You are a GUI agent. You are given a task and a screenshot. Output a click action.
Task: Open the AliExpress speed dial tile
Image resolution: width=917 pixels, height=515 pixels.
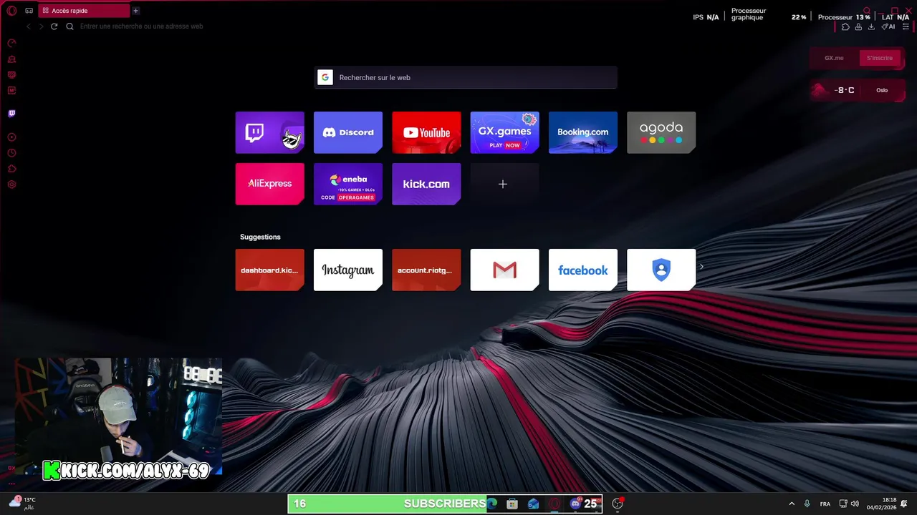[x=270, y=184]
